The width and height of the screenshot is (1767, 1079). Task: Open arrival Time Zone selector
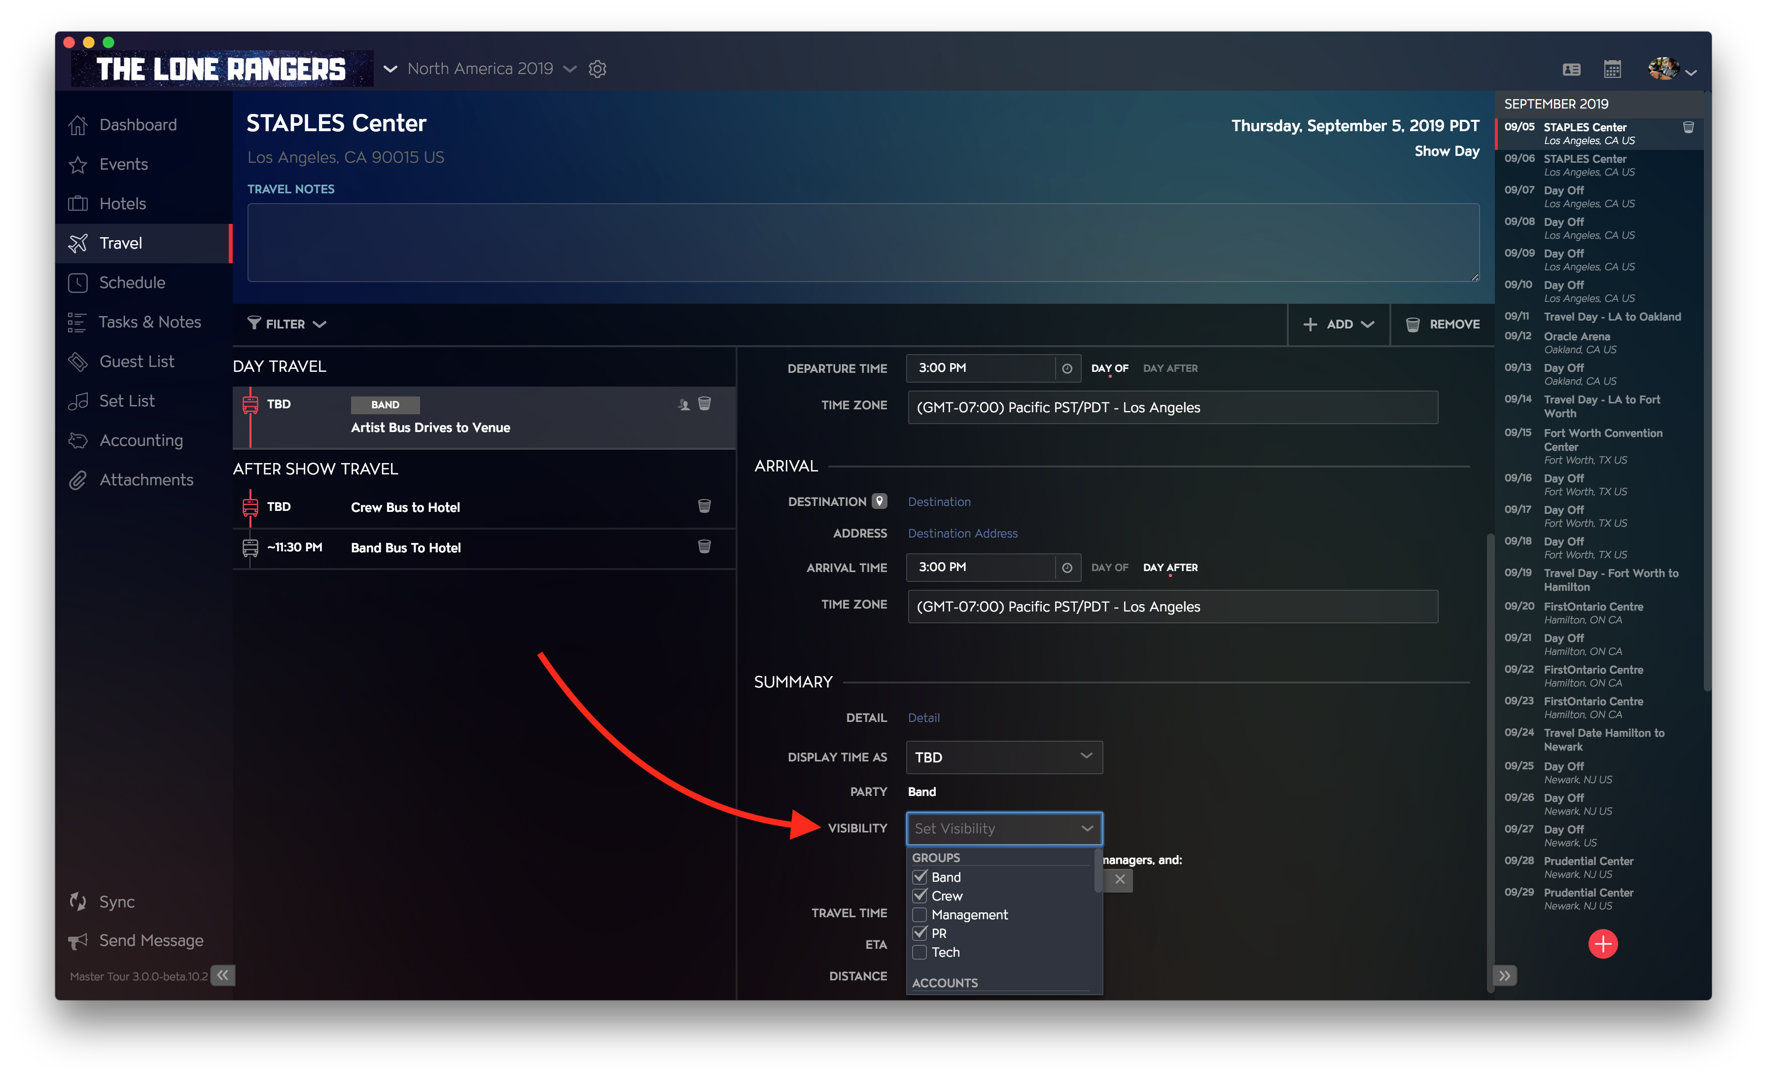click(1172, 607)
